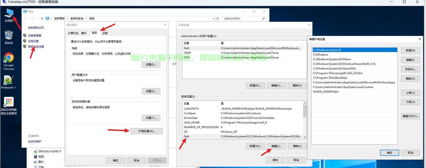426x168 pixels.
Task: Switch to the 硬件 tab
Action: pos(84,33)
